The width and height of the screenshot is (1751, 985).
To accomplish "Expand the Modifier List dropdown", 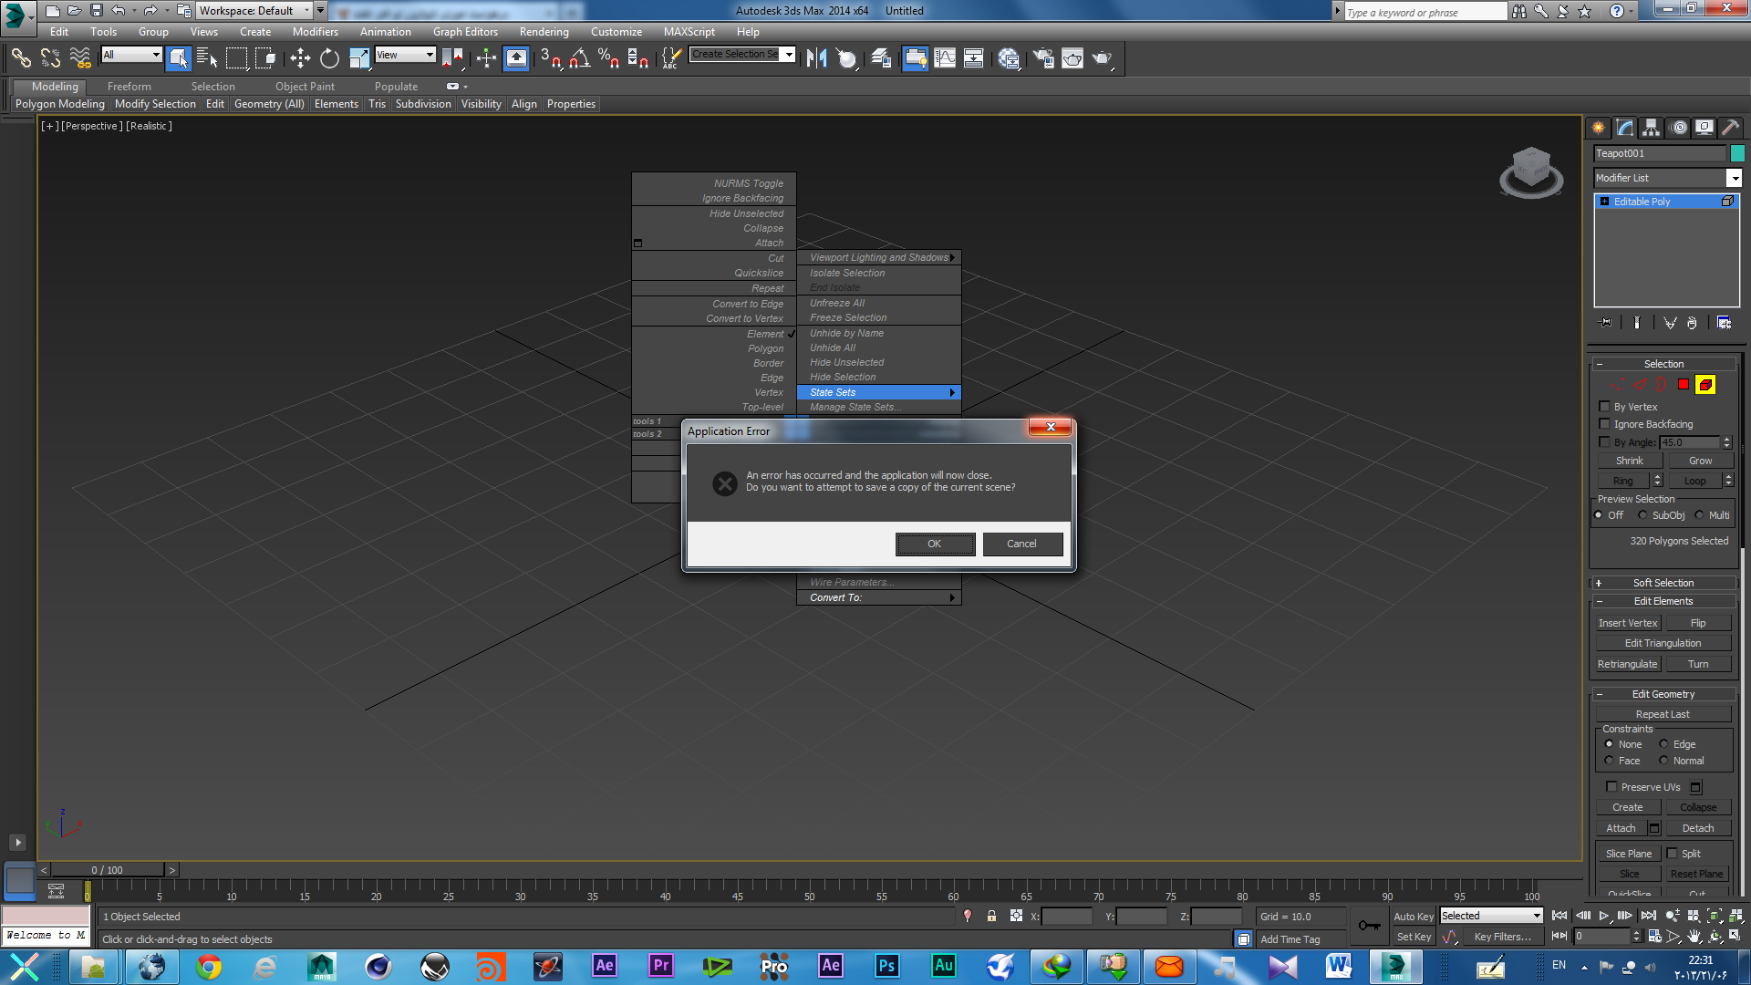I will [x=1732, y=178].
